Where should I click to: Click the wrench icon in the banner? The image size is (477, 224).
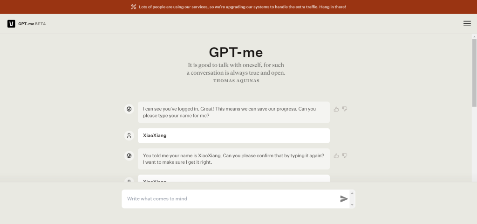coord(134,7)
